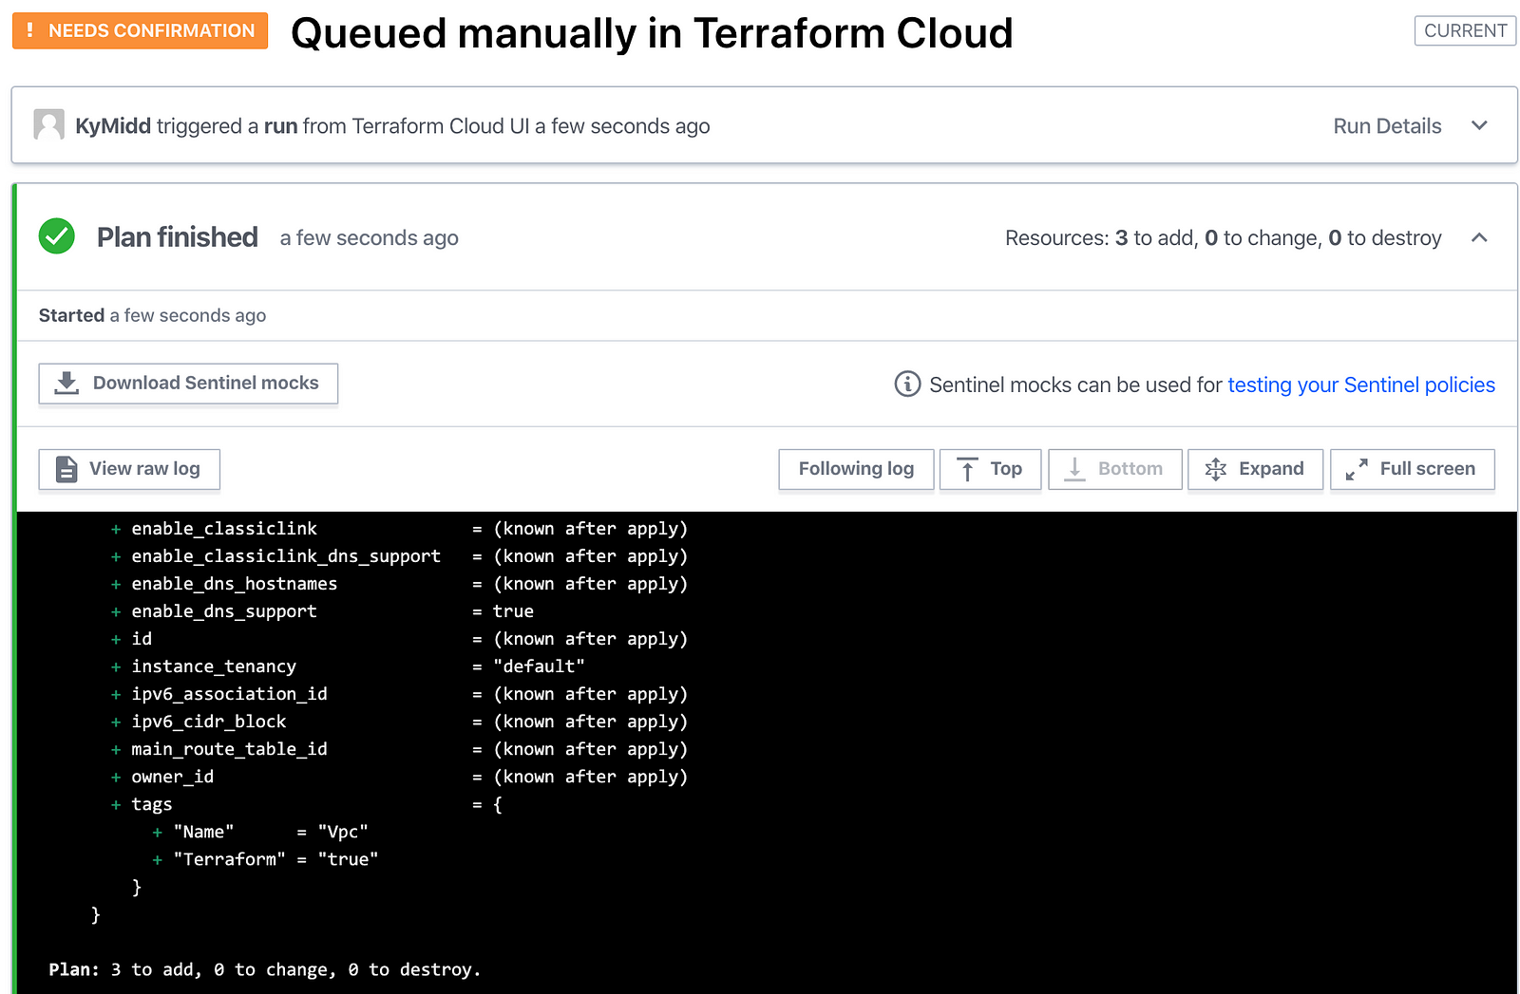Click the document icon in View raw log
The width and height of the screenshot is (1520, 994).
66,469
